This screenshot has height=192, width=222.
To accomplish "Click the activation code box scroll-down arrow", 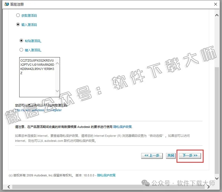I will pyautogui.click(x=57, y=91).
